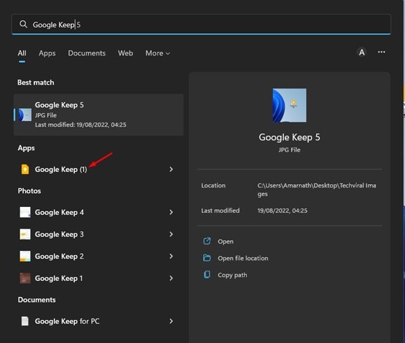Image resolution: width=405 pixels, height=343 pixels.
Task: Click the Copy path clipboard icon
Action: pyautogui.click(x=207, y=275)
